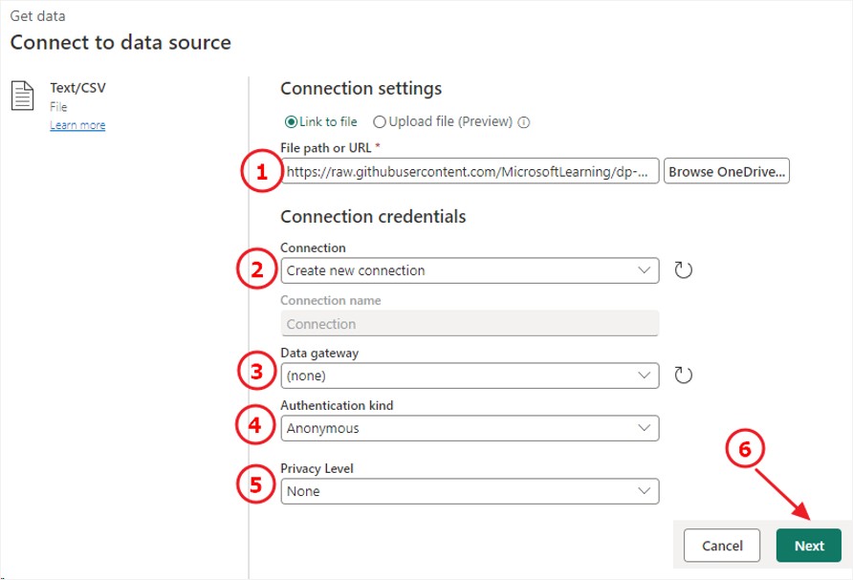Click the Text/CSV file icon
The image size is (853, 580).
[x=23, y=96]
